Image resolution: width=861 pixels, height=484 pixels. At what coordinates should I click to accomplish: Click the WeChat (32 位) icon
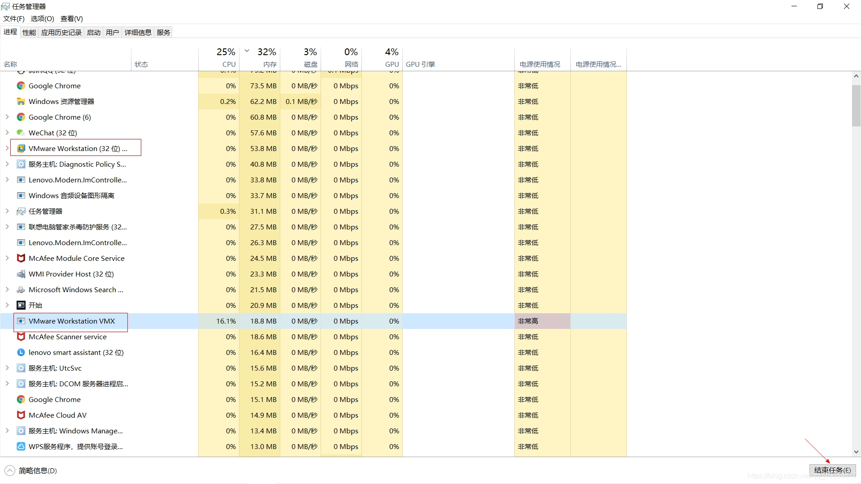(x=21, y=133)
